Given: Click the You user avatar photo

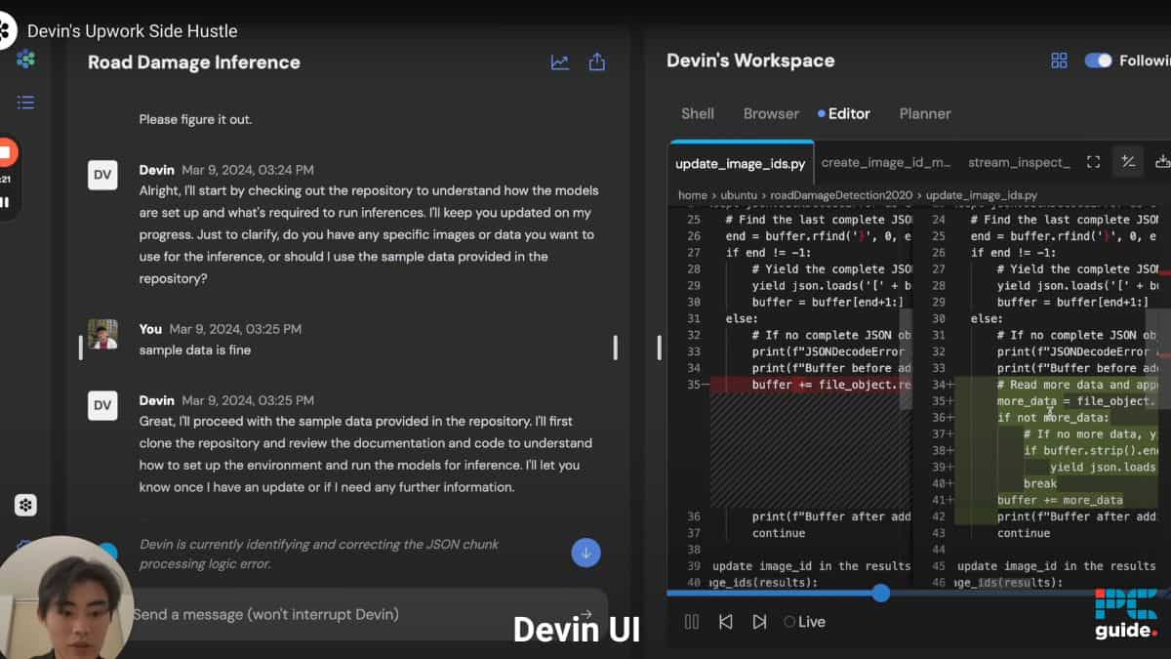Looking at the screenshot, I should (x=102, y=334).
